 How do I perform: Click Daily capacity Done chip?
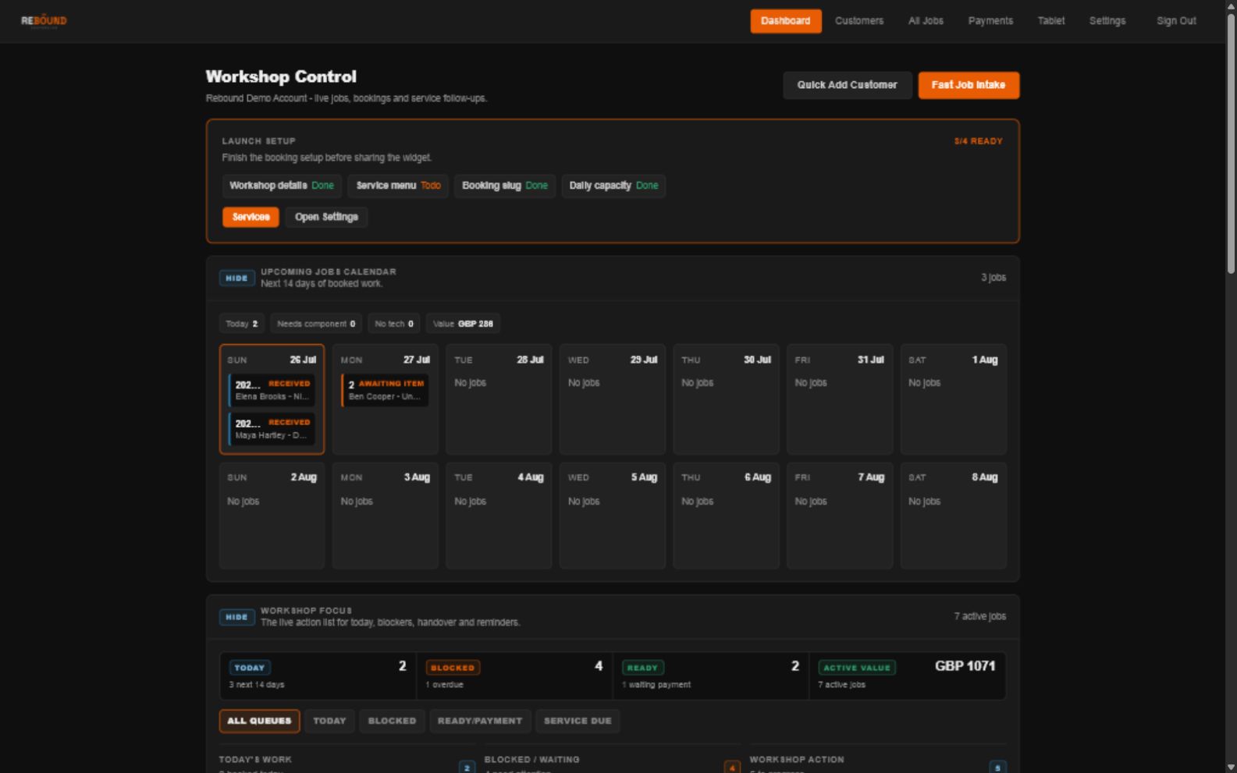pos(613,186)
